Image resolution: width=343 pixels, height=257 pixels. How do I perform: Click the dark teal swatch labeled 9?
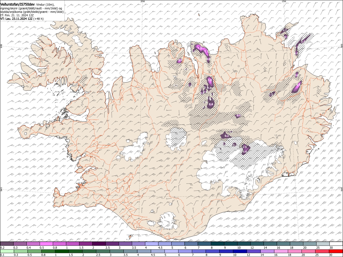[x=231, y=244]
